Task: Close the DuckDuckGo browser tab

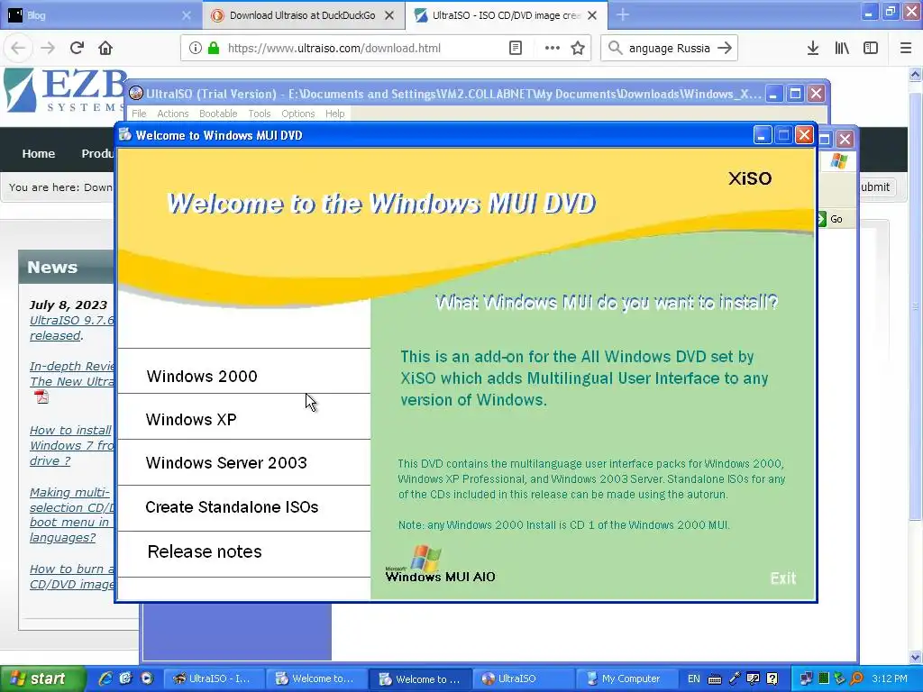Action: coord(389,16)
